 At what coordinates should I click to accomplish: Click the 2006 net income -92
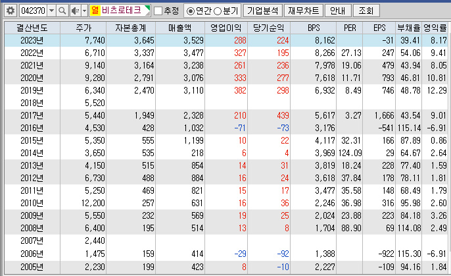[283, 254]
